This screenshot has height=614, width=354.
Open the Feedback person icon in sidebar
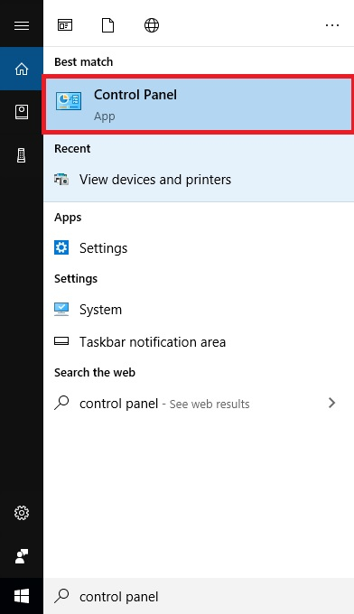tap(22, 556)
